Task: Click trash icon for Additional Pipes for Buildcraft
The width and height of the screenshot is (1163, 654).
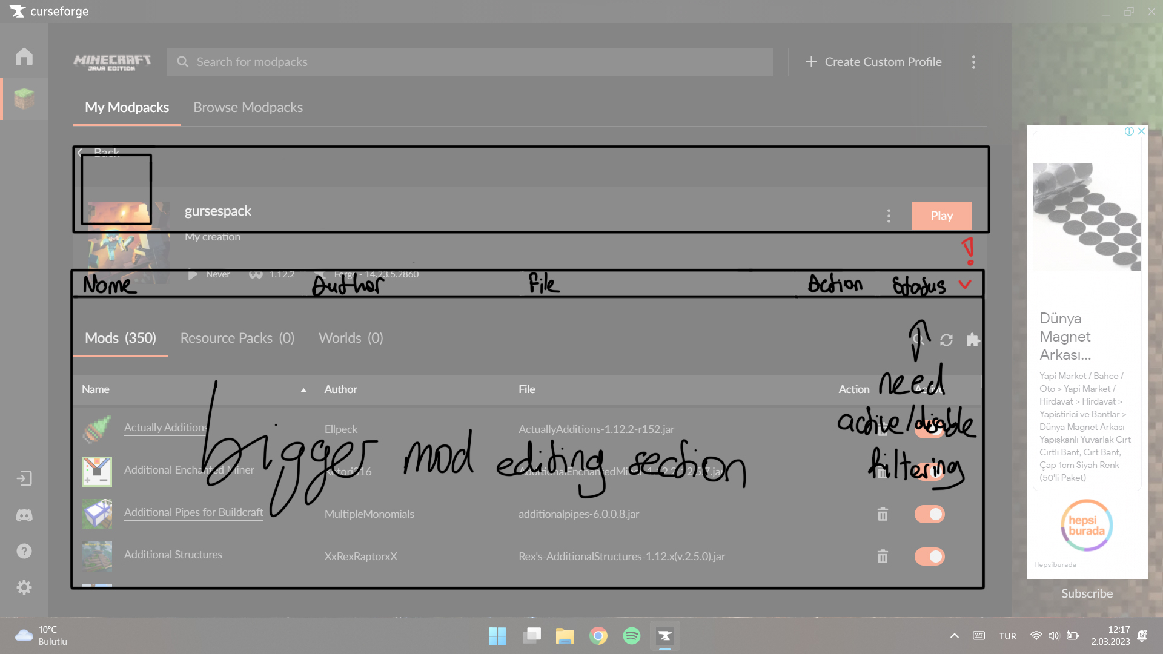Action: (x=883, y=514)
